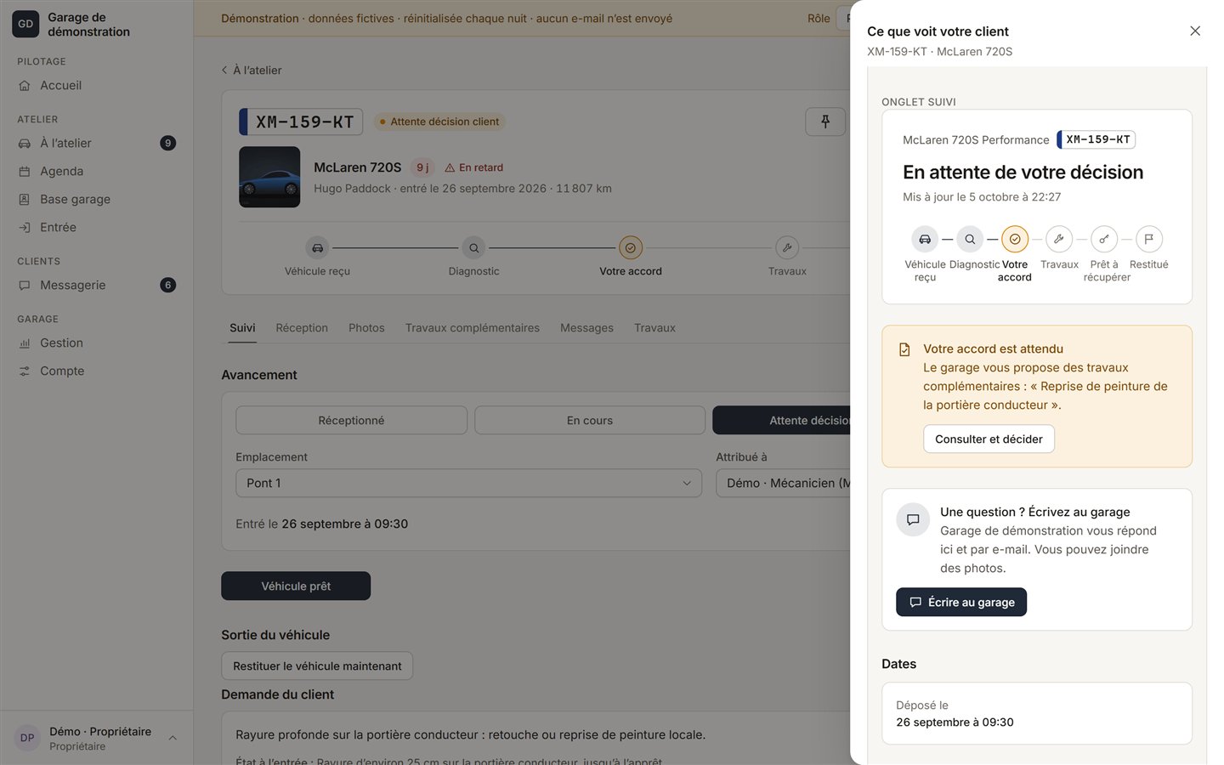Click Écrire au garage button

pos(961,602)
